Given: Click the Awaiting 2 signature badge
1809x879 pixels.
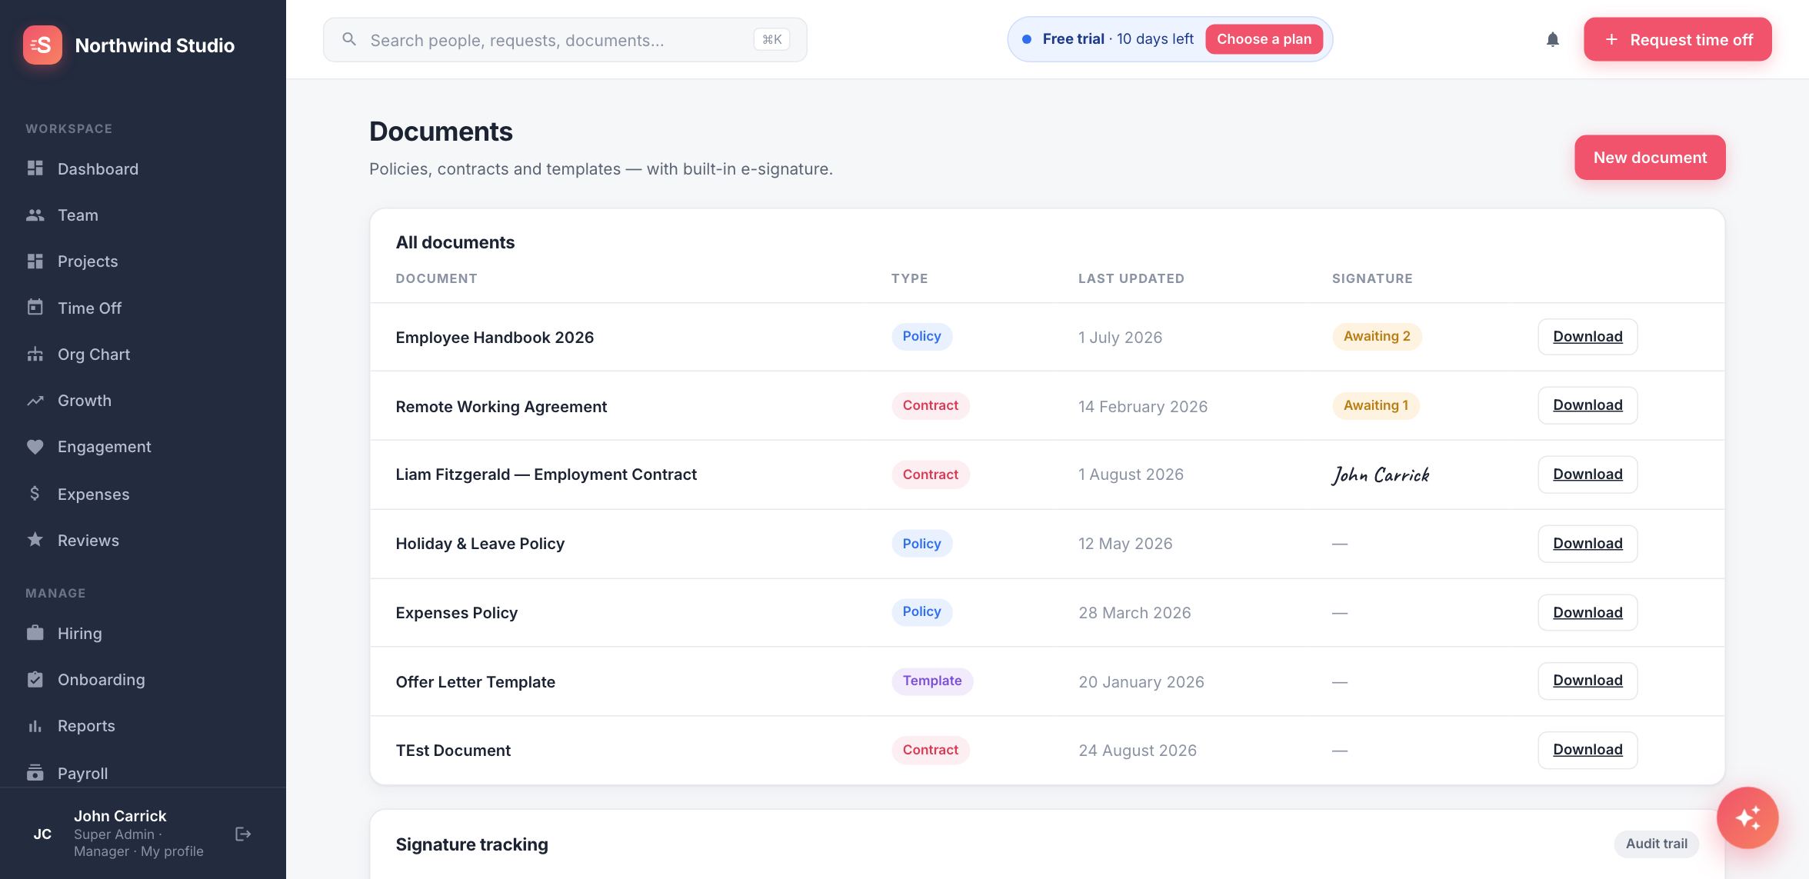Looking at the screenshot, I should [x=1377, y=336].
